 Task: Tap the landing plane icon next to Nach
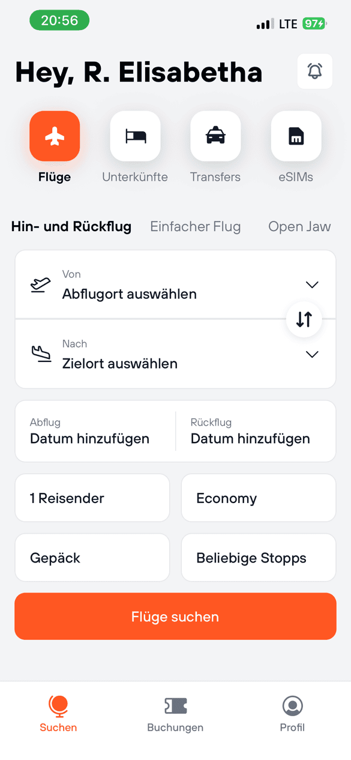pyautogui.click(x=40, y=355)
